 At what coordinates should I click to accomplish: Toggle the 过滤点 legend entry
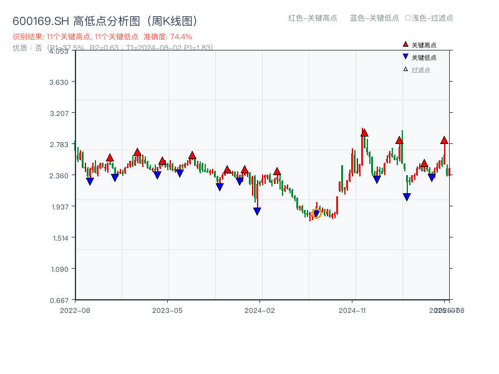point(416,70)
